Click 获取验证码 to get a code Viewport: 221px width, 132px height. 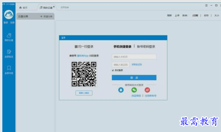137,65
